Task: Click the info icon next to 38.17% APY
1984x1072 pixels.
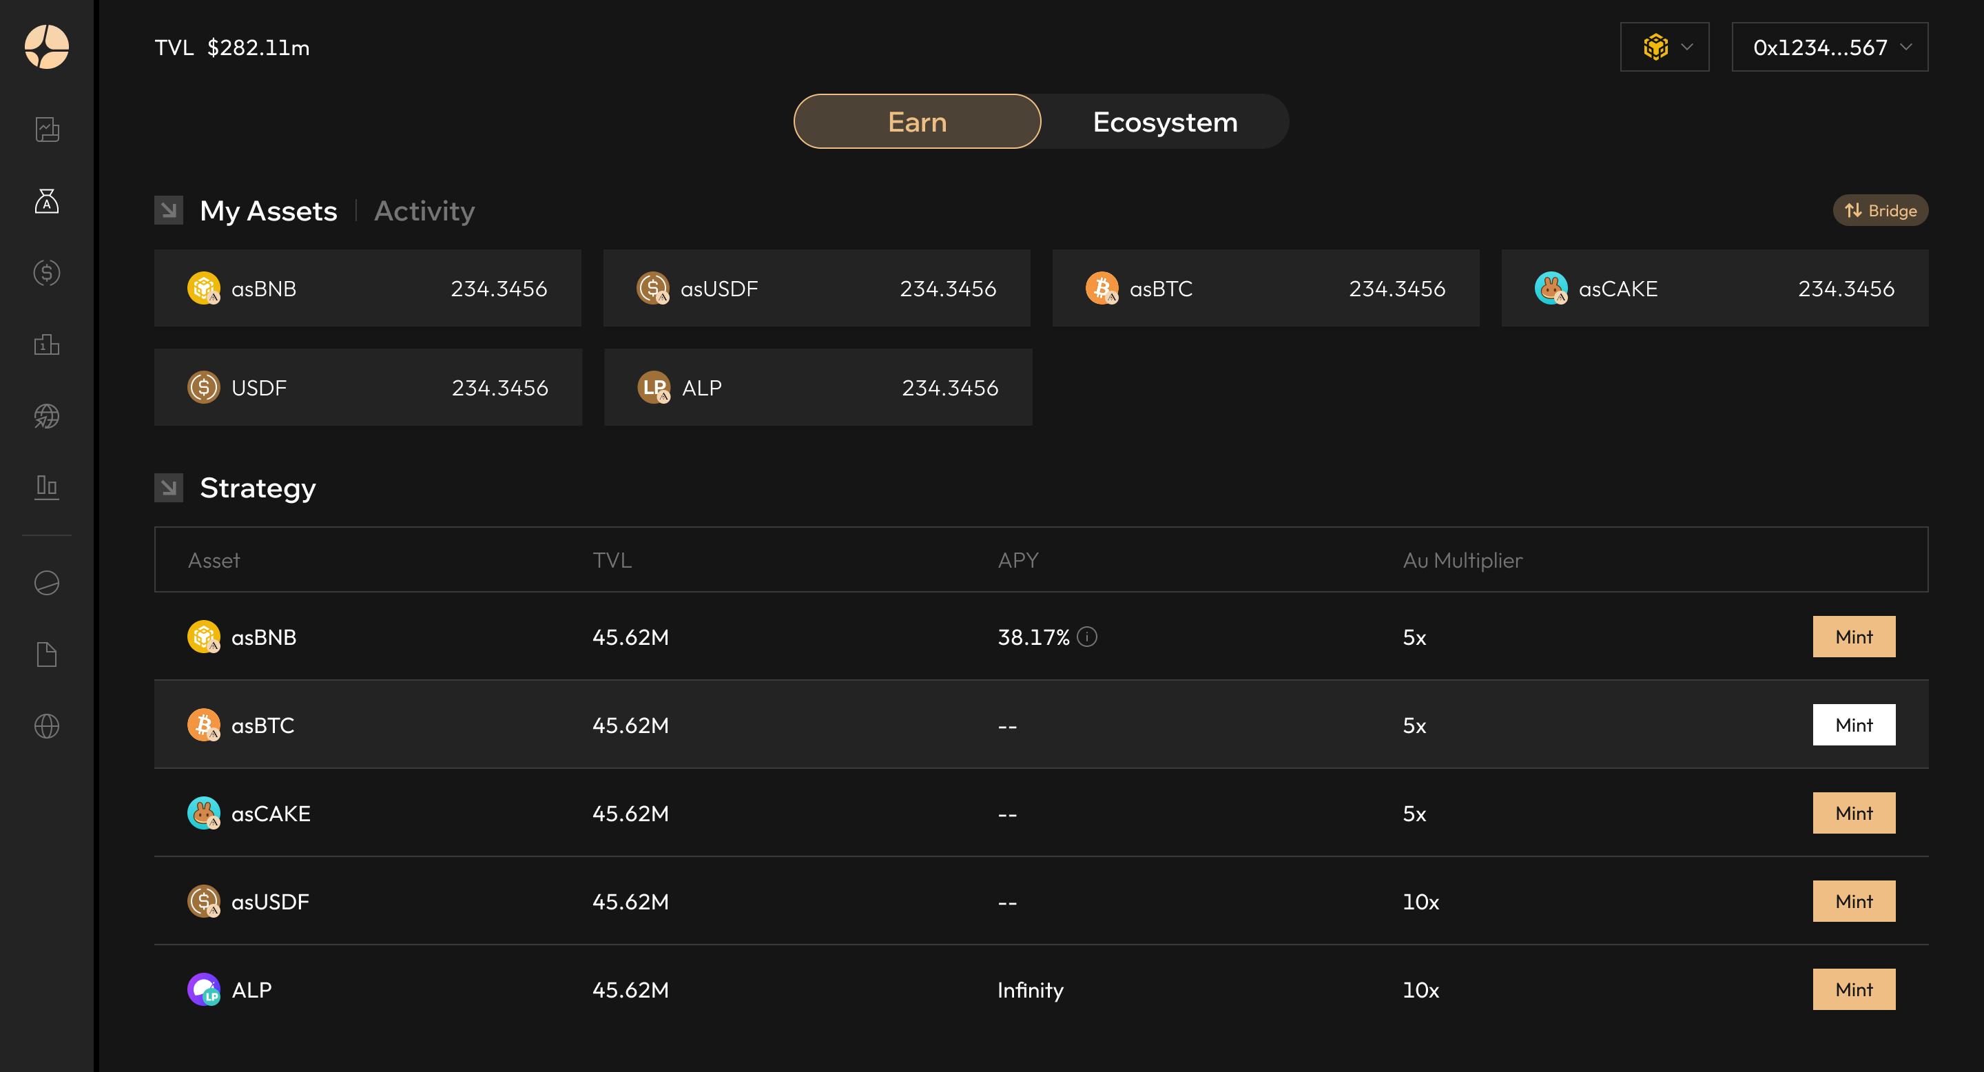Action: [x=1087, y=637]
